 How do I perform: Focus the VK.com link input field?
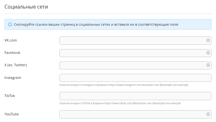click(x=135, y=41)
